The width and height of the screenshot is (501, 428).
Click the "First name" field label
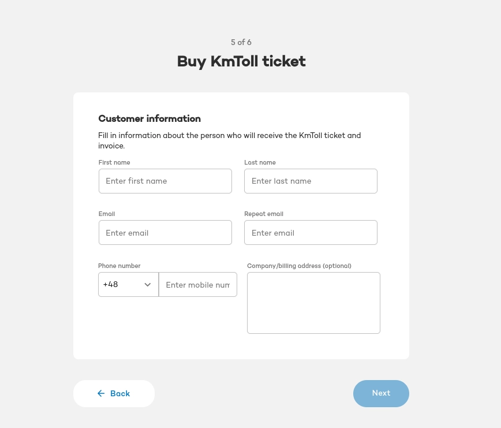(114, 162)
